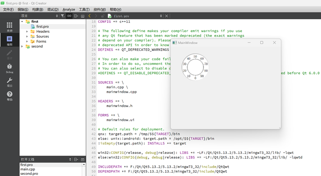Open the first.pro open-documents dropdown

tap(161, 16)
